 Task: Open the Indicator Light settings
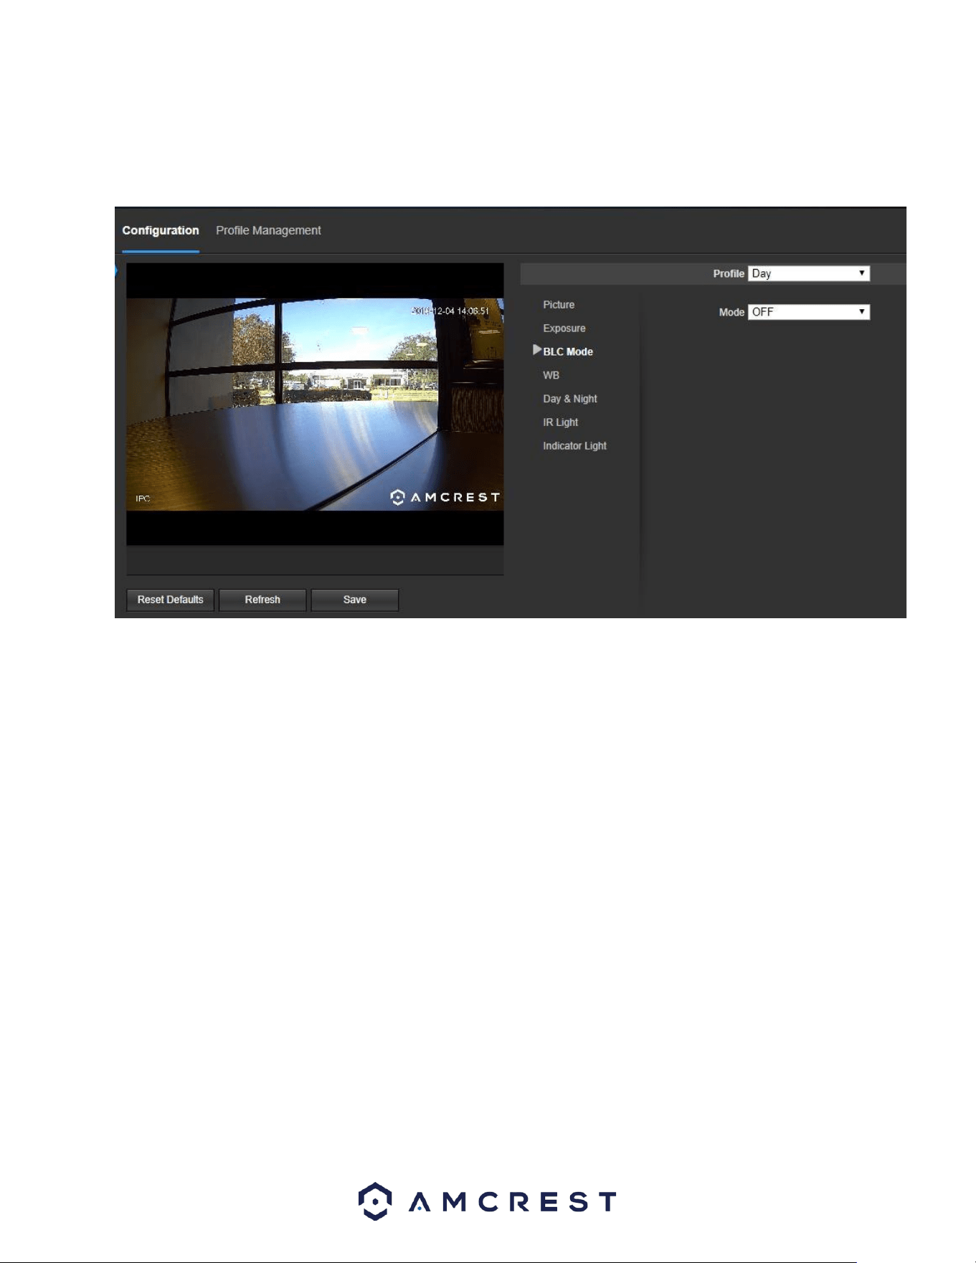tap(574, 445)
